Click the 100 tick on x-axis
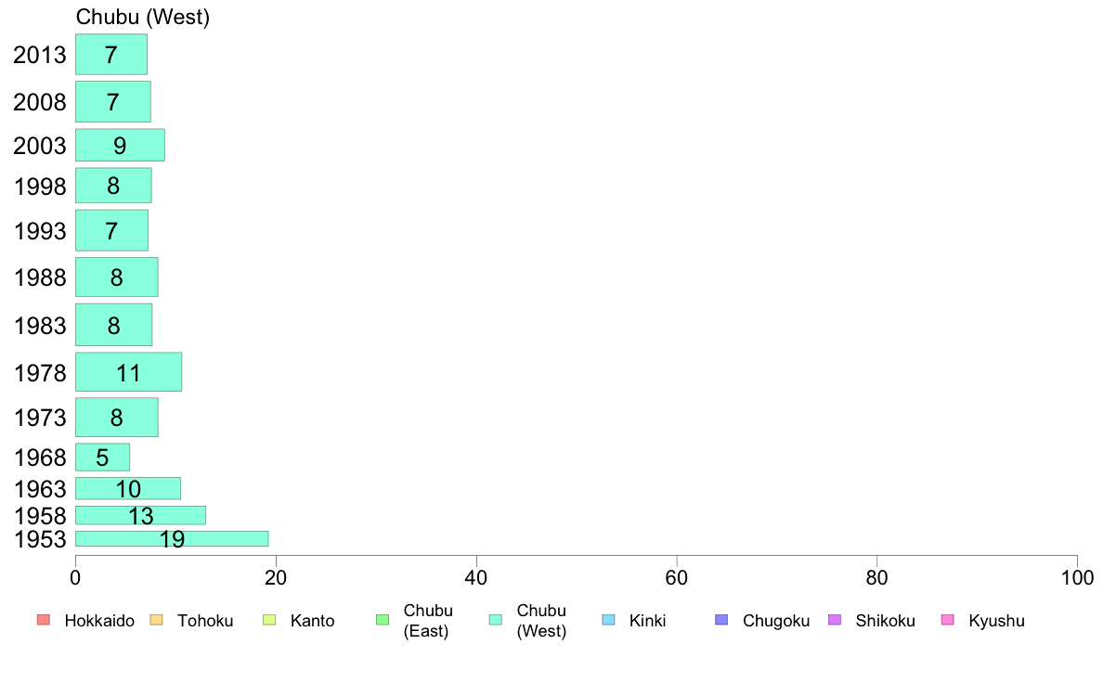 [x=1077, y=578]
